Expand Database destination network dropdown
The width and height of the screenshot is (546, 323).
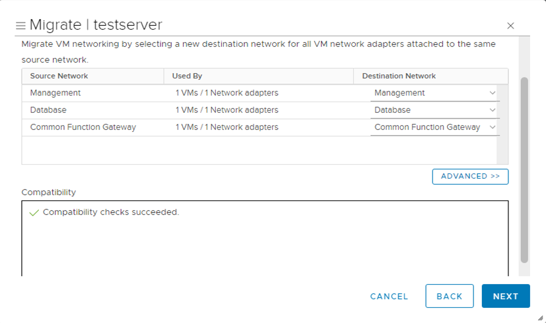click(493, 110)
